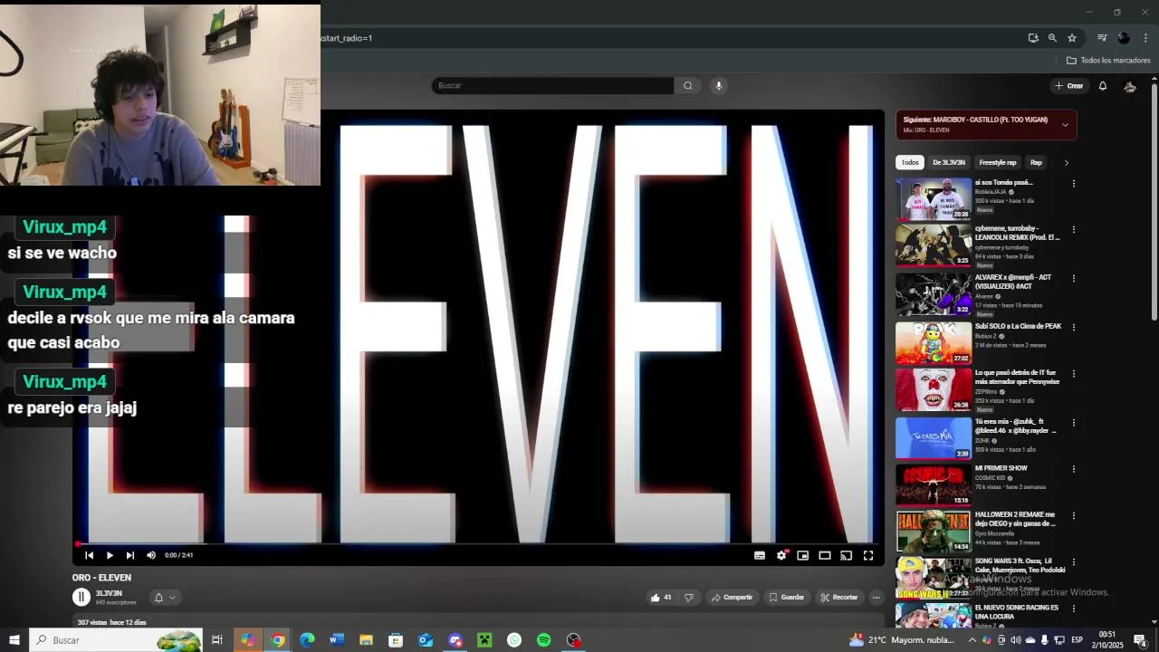Open subscription notification bell dropdown
The height and width of the screenshot is (652, 1159).
point(164,597)
